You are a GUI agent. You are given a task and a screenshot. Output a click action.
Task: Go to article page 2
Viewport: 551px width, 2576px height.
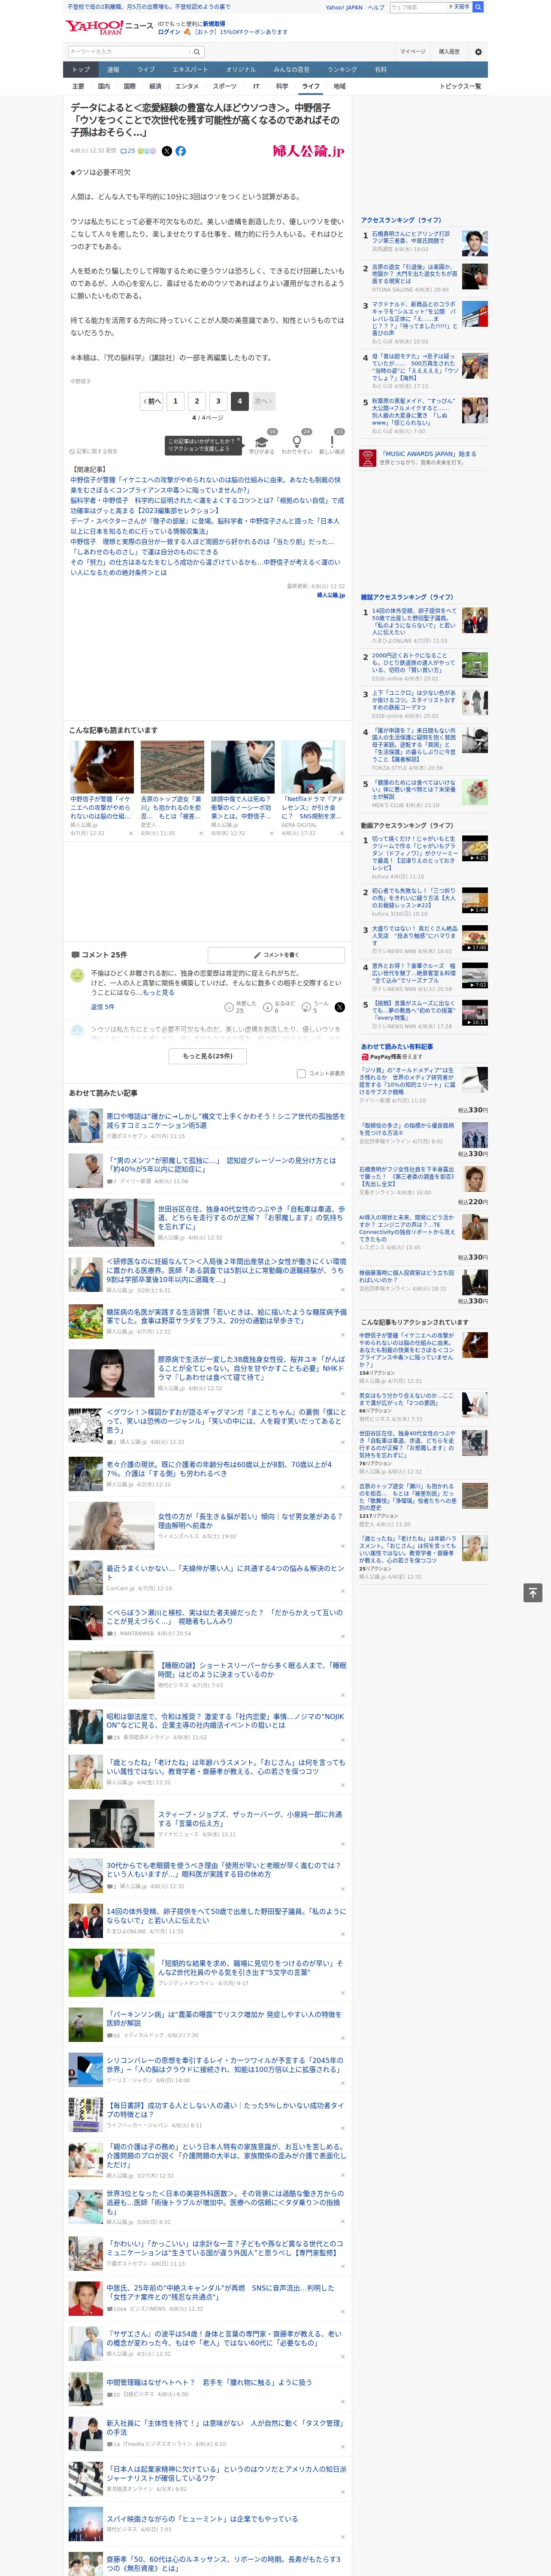[x=197, y=401]
